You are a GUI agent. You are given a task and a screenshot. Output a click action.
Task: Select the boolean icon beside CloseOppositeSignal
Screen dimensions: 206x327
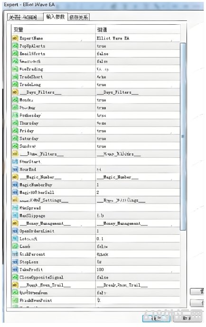pyautogui.click(x=15, y=278)
